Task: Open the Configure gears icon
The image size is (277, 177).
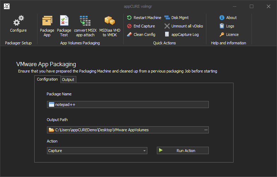Action: point(18,20)
